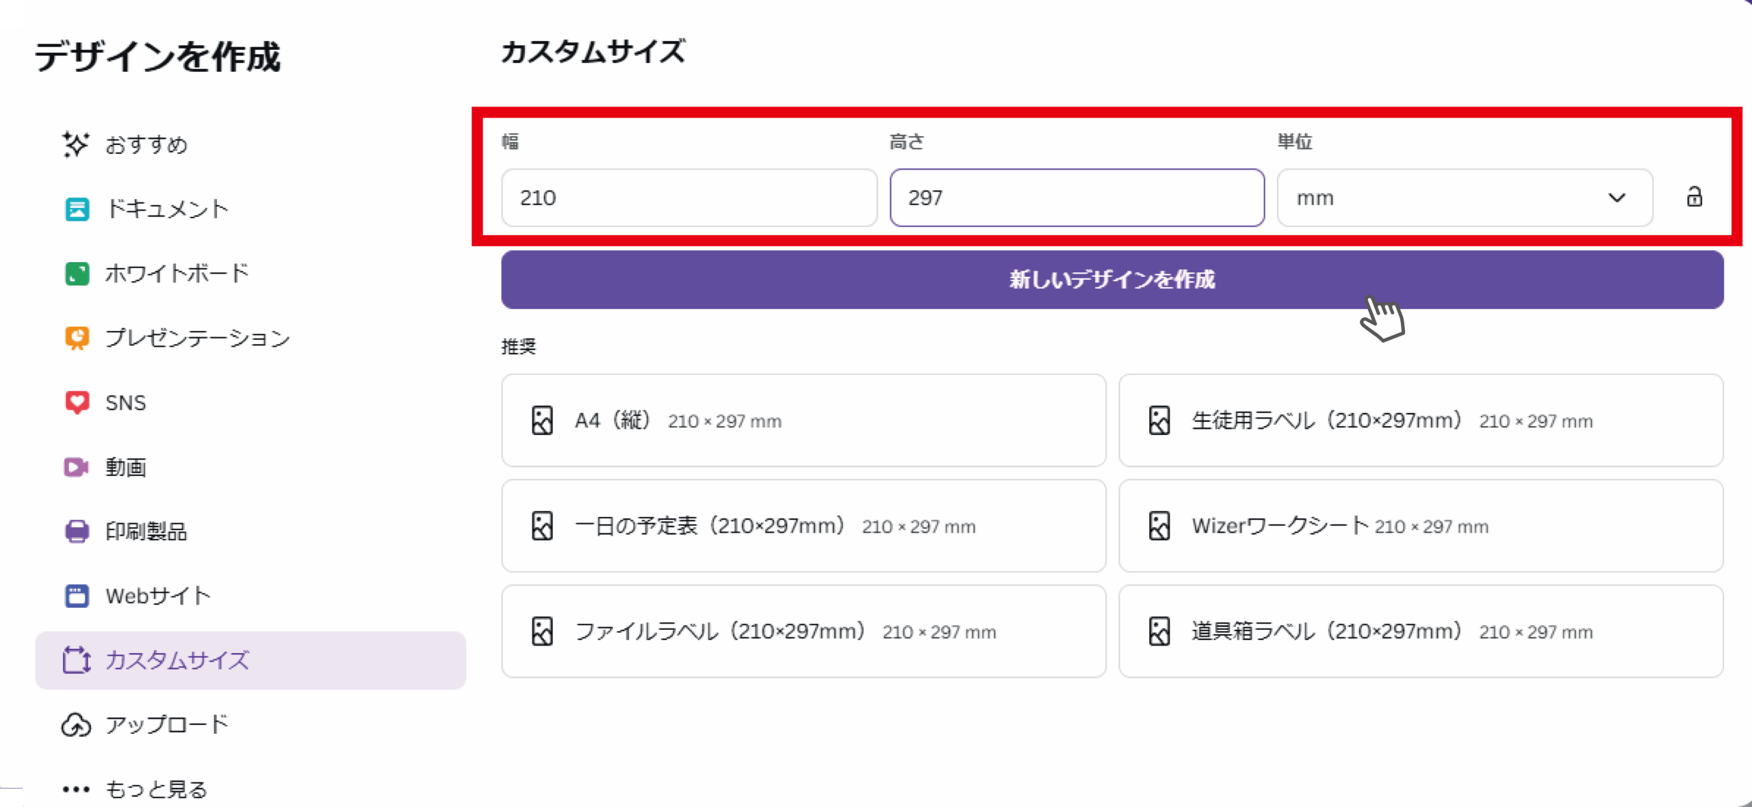Select the カスタムサイズ menu item

tap(250, 660)
